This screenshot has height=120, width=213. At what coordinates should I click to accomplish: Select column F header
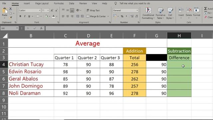coord(134,36)
